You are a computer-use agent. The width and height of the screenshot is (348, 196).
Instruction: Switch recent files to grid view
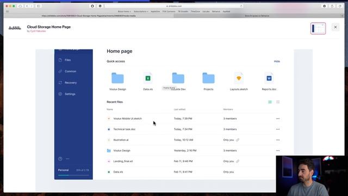(x=278, y=102)
